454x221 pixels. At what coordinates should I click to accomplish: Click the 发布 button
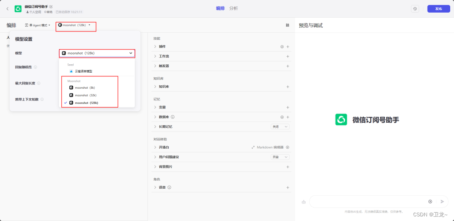tap(438, 9)
